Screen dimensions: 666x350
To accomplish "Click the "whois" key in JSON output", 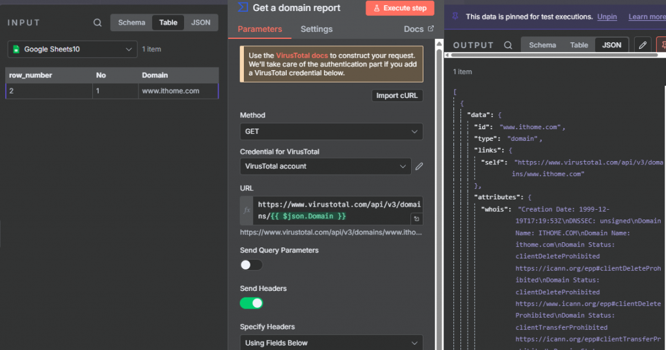I will click(x=496, y=209).
